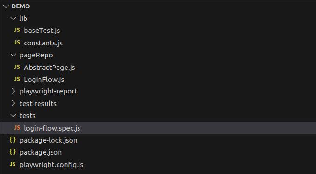Open the baseTest.js file
The image size is (316, 174).
[42, 31]
